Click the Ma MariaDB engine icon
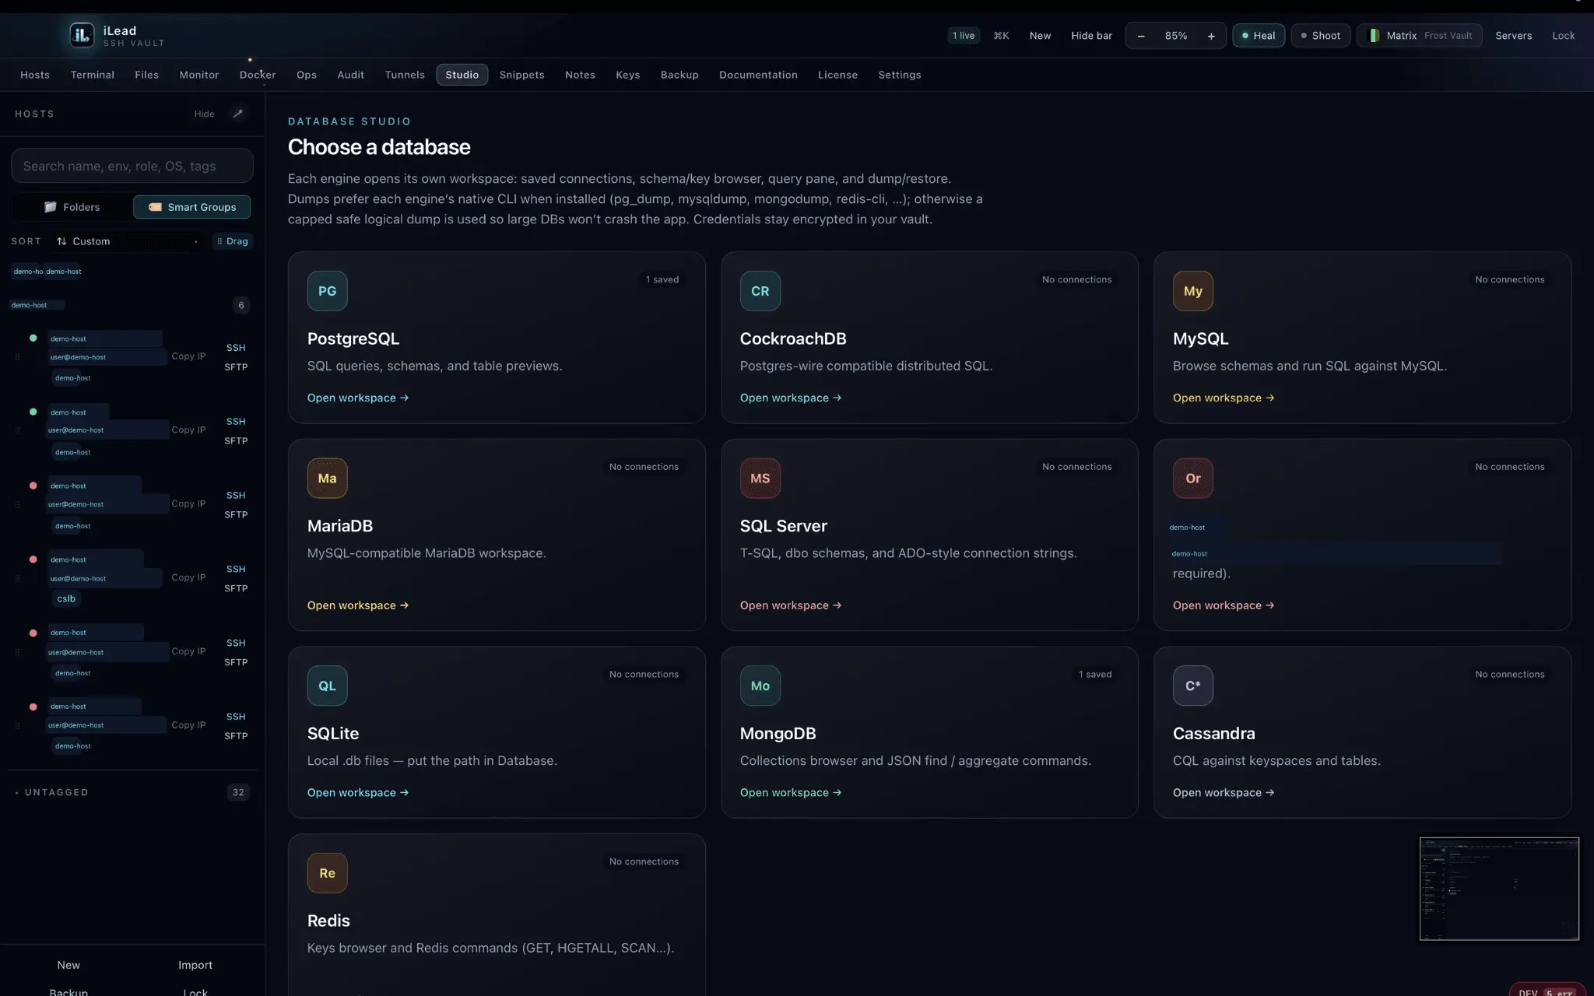The image size is (1594, 996). click(327, 478)
